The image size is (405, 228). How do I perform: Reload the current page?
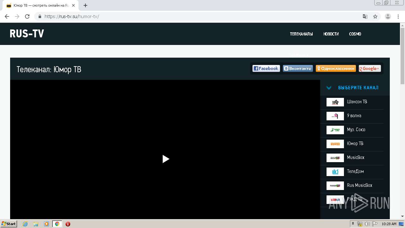(27, 16)
